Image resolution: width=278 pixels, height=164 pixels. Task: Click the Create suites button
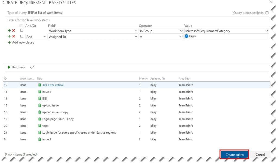[x=234, y=155]
